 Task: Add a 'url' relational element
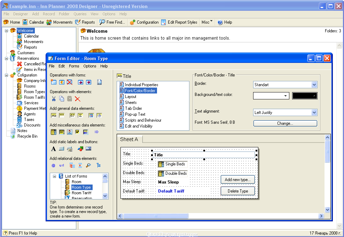[62, 165]
